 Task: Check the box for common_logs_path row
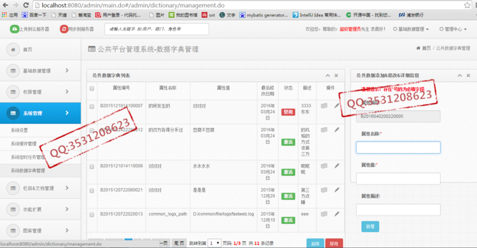pyautogui.click(x=92, y=215)
